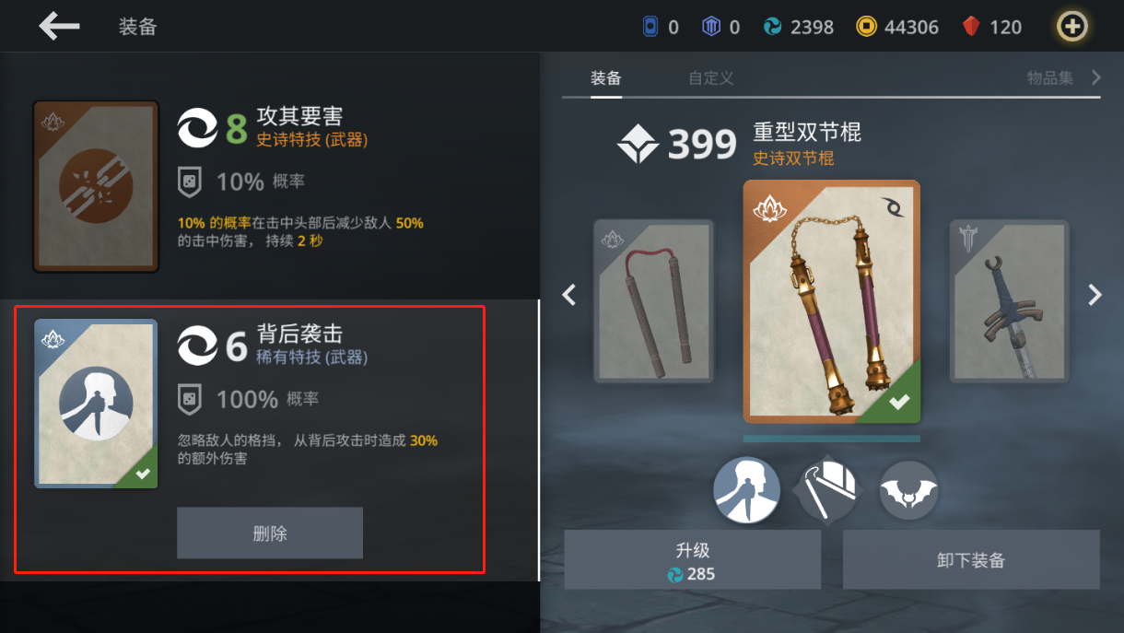Click the 卸下装备 unequip button
Screen dimensions: 1124x633
click(971, 559)
